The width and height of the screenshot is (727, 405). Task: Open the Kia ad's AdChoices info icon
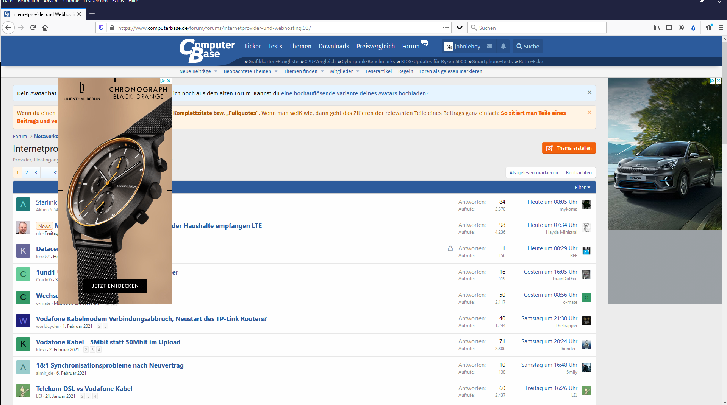click(x=712, y=81)
